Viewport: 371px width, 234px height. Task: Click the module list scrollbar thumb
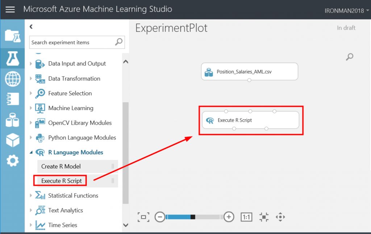click(x=126, y=153)
